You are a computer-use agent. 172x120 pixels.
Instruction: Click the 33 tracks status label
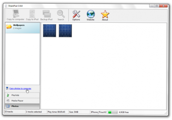(x=9, y=112)
